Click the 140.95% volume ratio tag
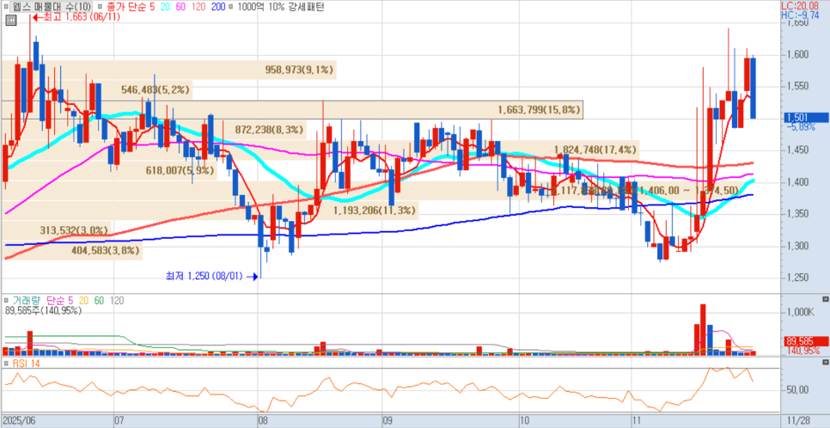830x428 pixels. click(x=804, y=351)
